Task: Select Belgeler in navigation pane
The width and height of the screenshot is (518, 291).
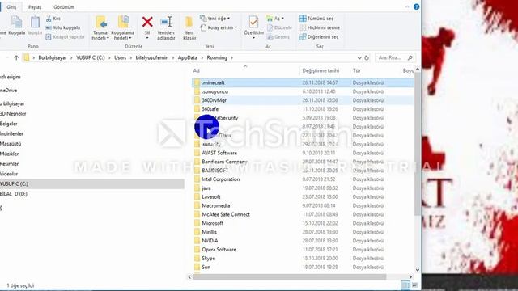Action: (x=9, y=124)
